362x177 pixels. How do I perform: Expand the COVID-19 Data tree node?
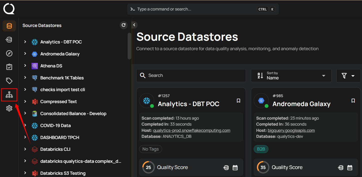click(25, 125)
